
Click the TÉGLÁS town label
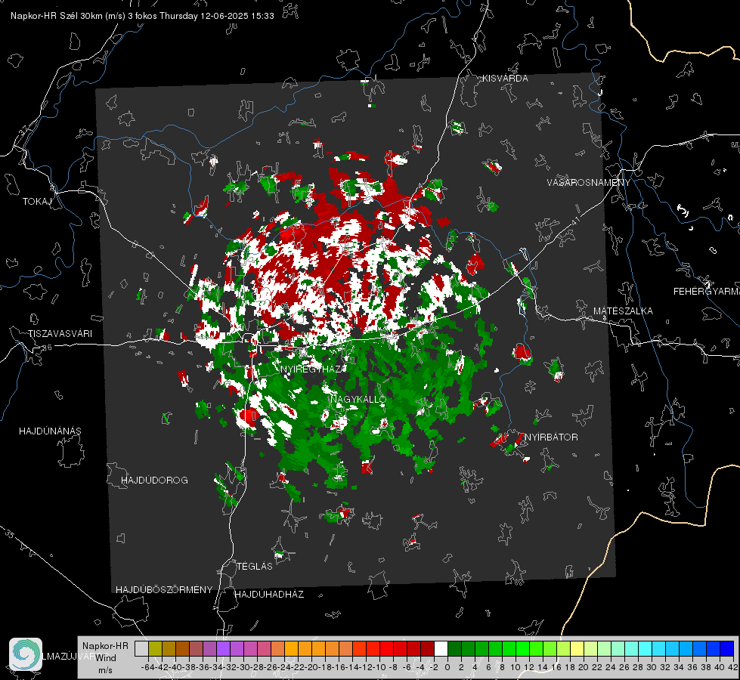pyautogui.click(x=255, y=567)
